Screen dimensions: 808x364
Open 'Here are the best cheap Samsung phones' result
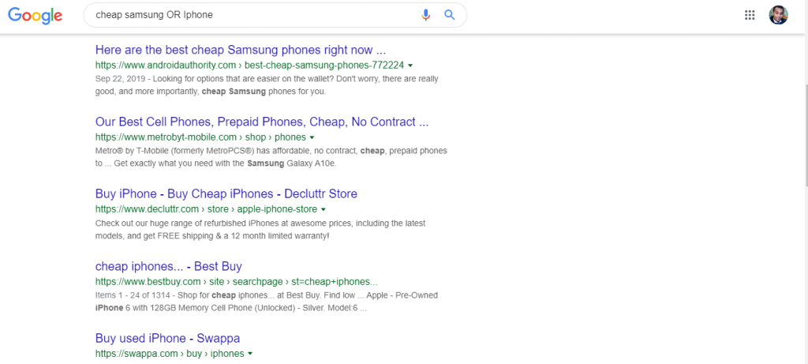coord(241,50)
